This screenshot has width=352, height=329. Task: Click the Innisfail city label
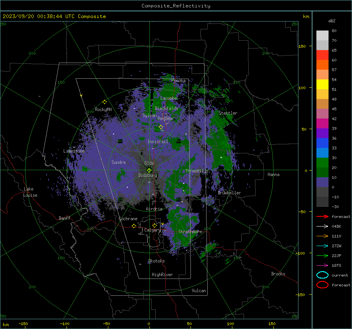click(158, 142)
